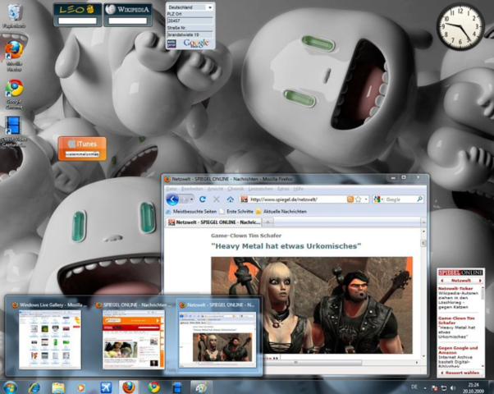Viewport: 494px width, 394px height.
Task: Reload the page in Firefox
Action: (x=203, y=199)
